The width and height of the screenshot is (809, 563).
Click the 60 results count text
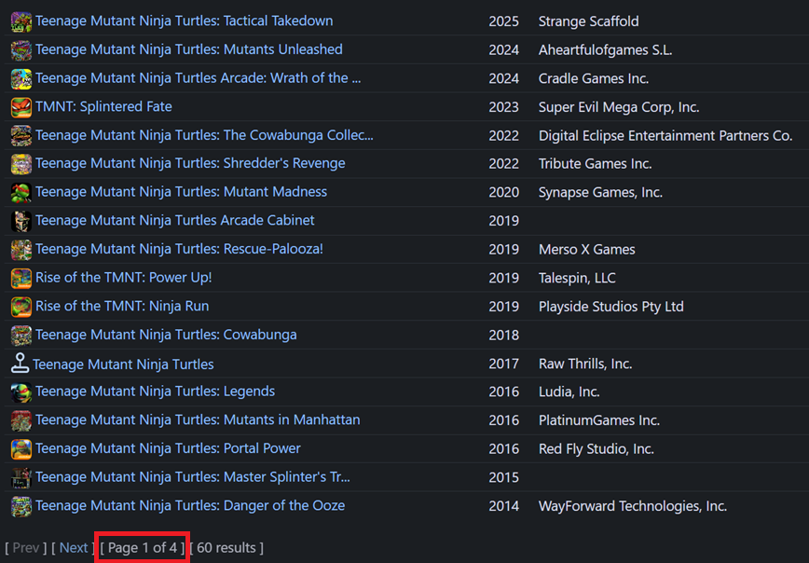[226, 547]
